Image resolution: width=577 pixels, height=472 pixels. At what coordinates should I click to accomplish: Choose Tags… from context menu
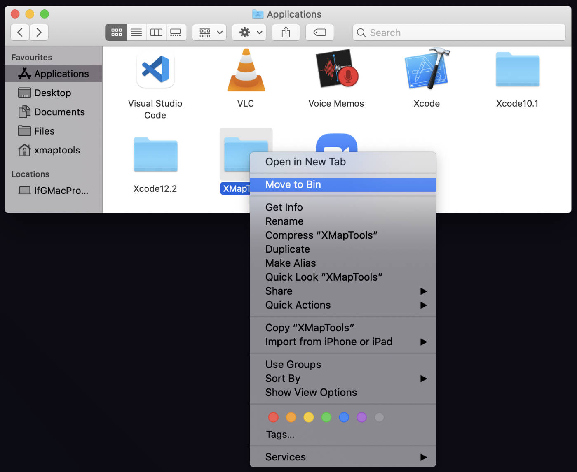click(x=343, y=435)
